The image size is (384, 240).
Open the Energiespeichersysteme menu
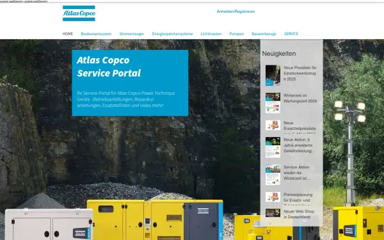click(x=172, y=34)
